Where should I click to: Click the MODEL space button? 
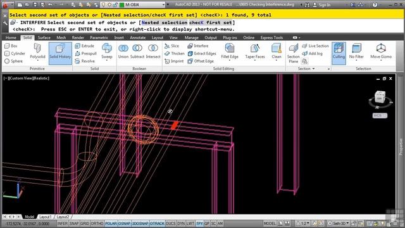(270, 224)
